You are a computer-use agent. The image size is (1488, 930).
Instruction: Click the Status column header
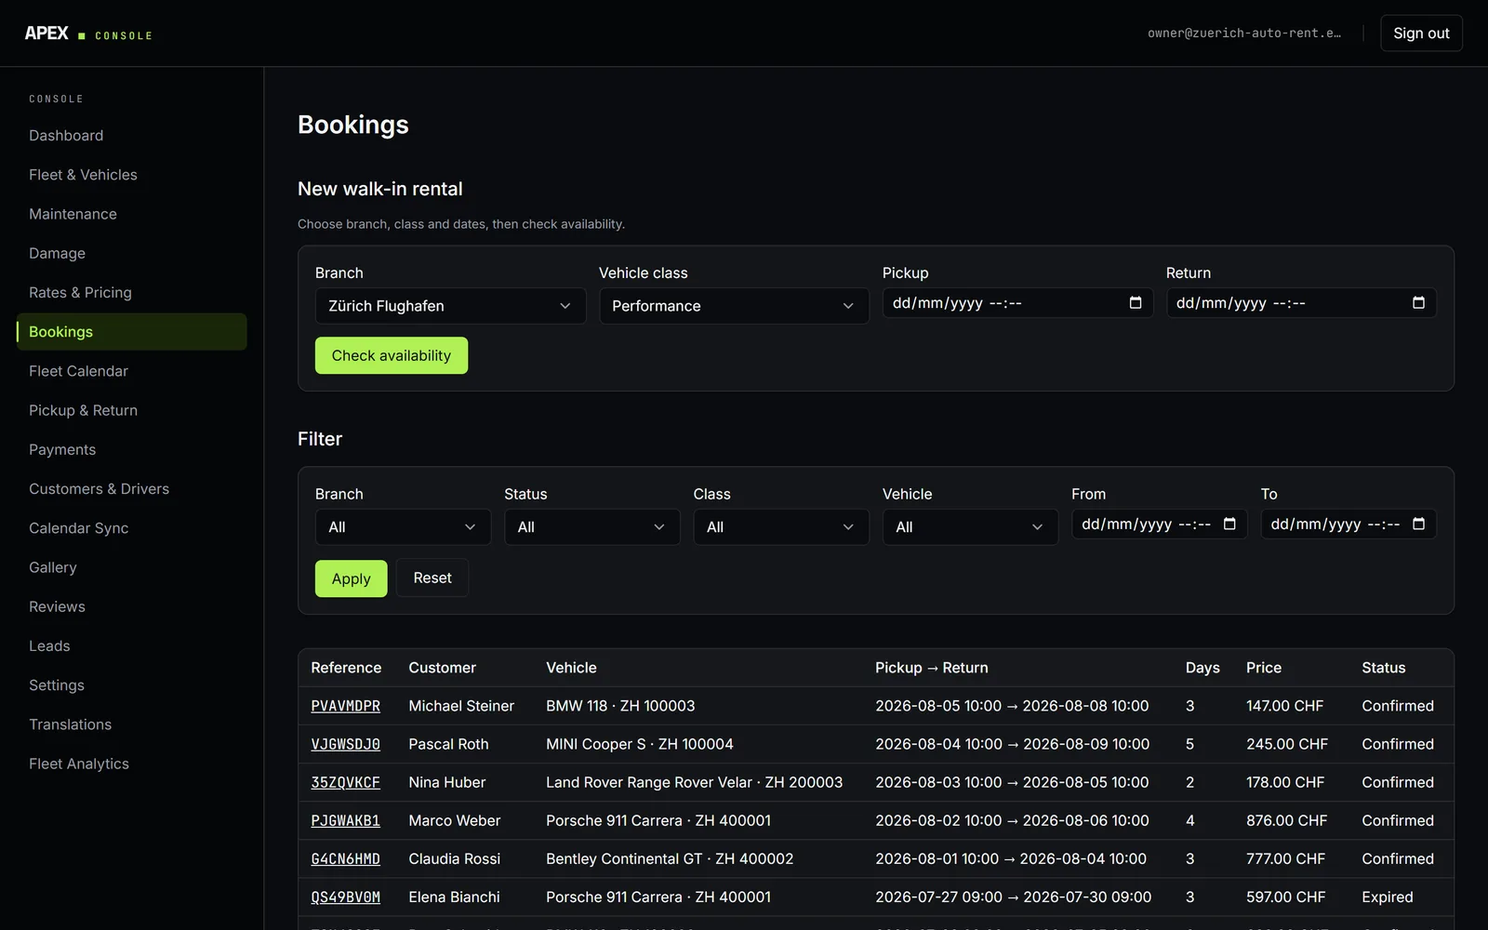pyautogui.click(x=1384, y=668)
